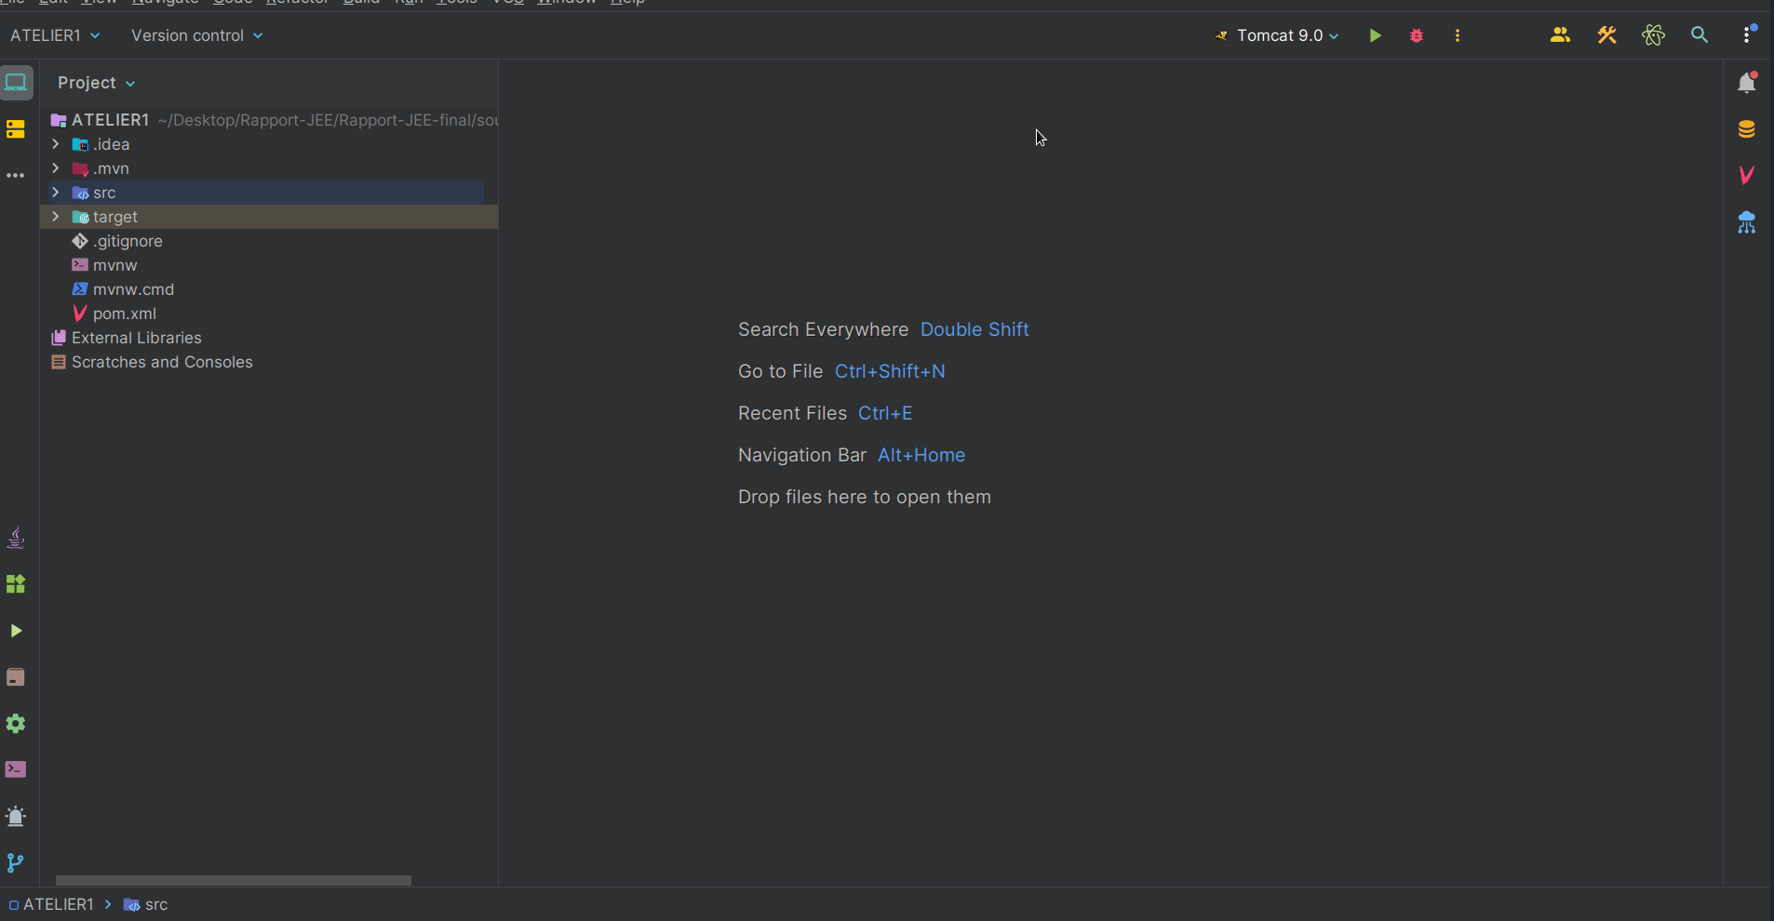Open the Notifications bell panel
The image size is (1774, 921).
pos(1746,83)
